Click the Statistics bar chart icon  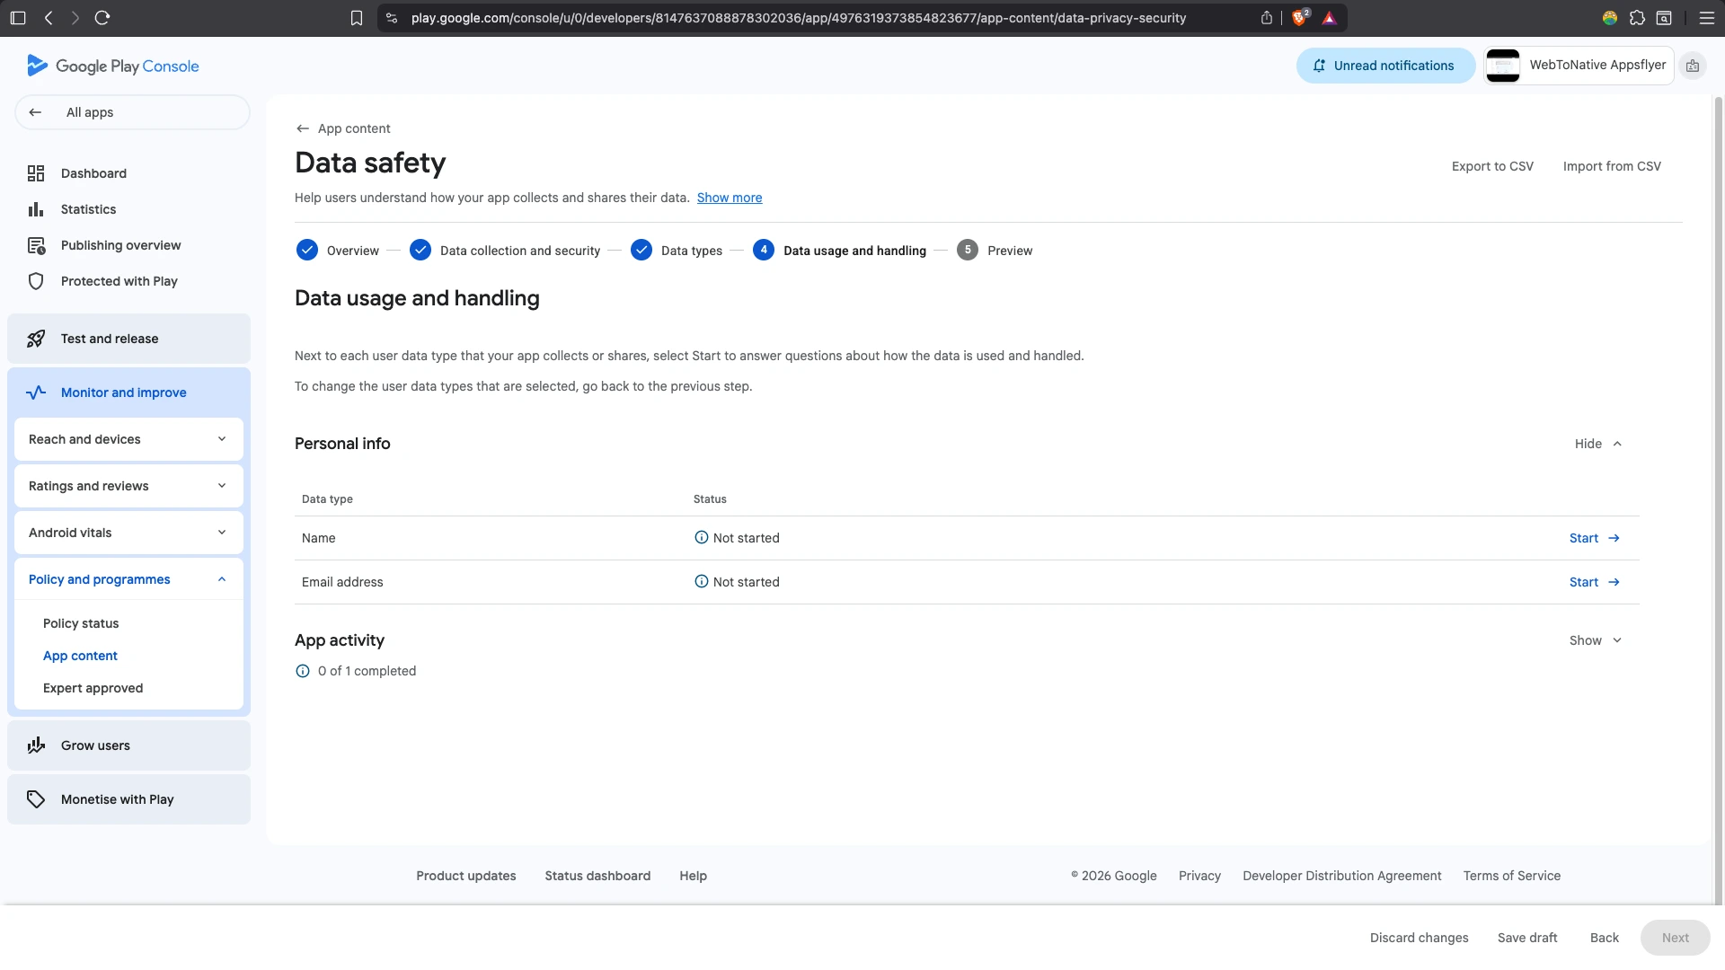pos(36,209)
